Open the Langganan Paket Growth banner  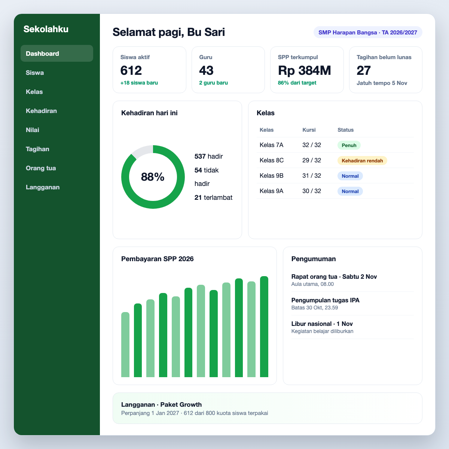tap(268, 408)
